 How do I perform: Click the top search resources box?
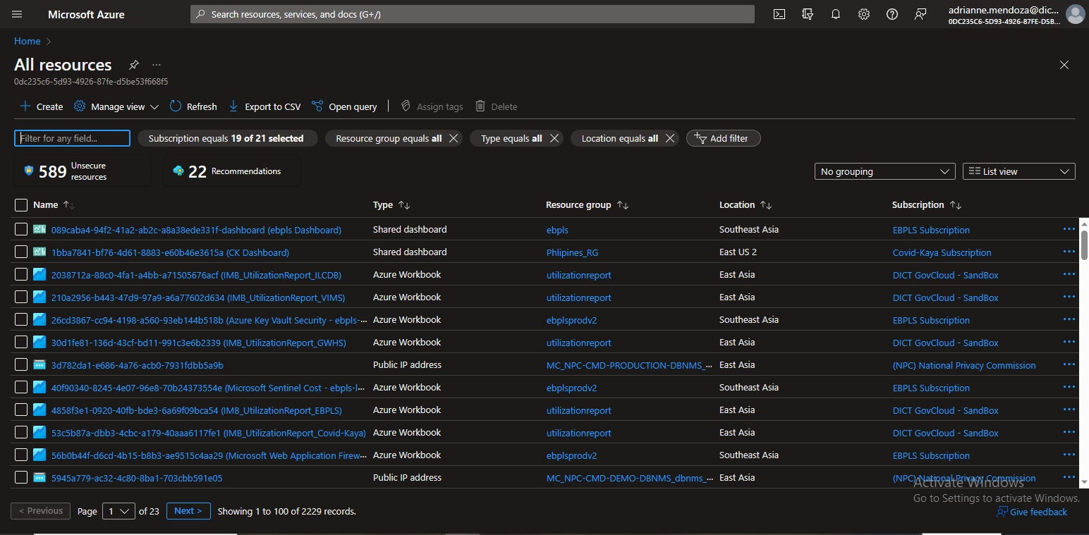473,14
